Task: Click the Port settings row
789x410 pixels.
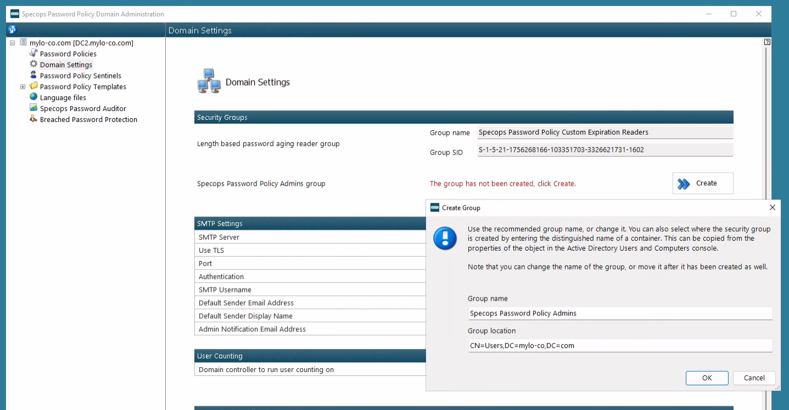Action: click(310, 263)
